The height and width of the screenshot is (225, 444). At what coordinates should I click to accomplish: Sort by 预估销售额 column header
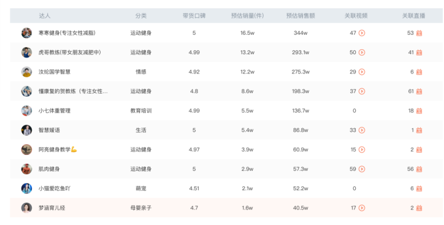pos(300,16)
